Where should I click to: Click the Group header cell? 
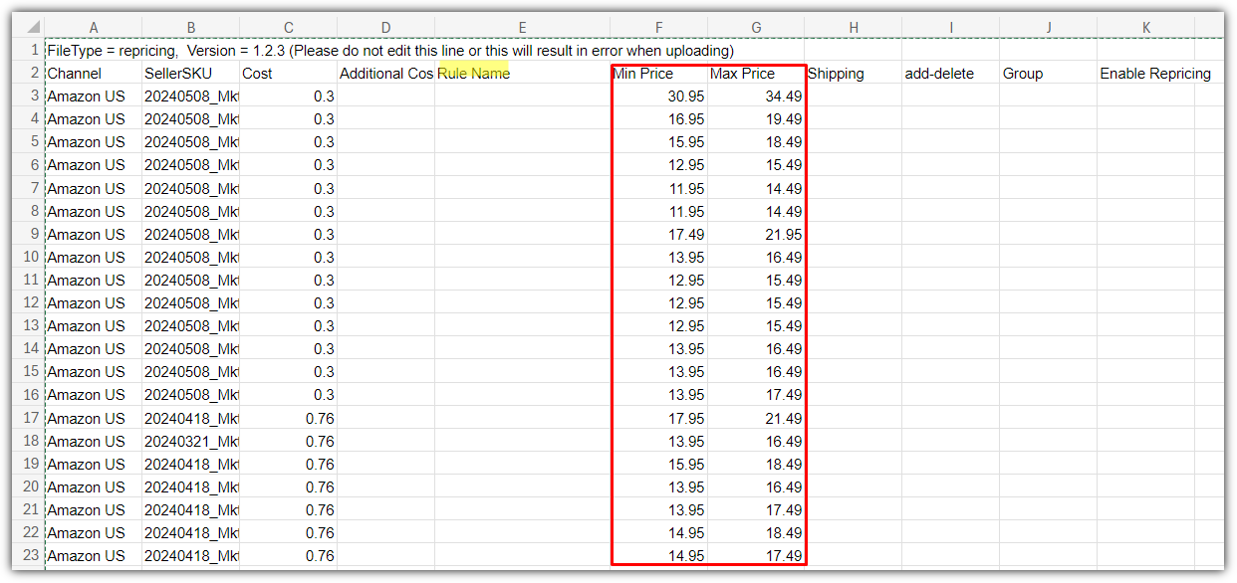(1049, 73)
